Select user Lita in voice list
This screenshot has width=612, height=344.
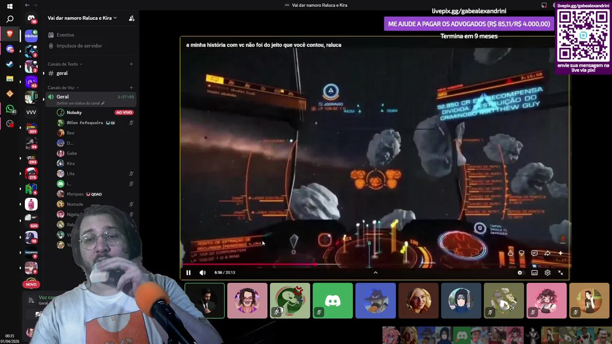[70, 173]
